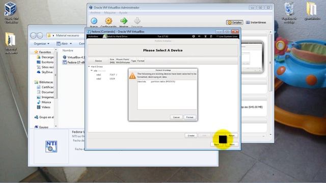Select the Fedora-17 ISO file
326x183 pixels.
[x=73, y=62]
